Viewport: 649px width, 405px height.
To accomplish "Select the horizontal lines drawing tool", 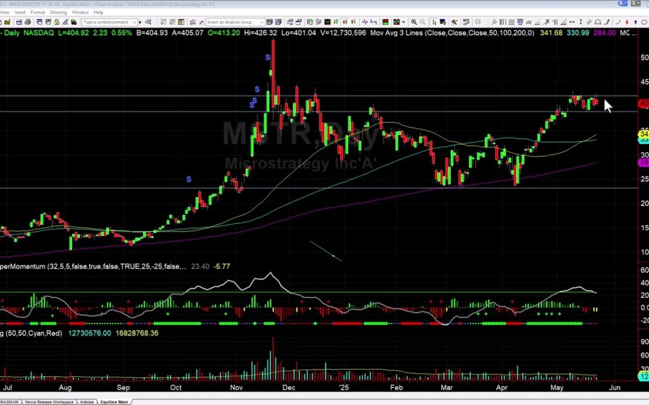I will pos(511,22).
